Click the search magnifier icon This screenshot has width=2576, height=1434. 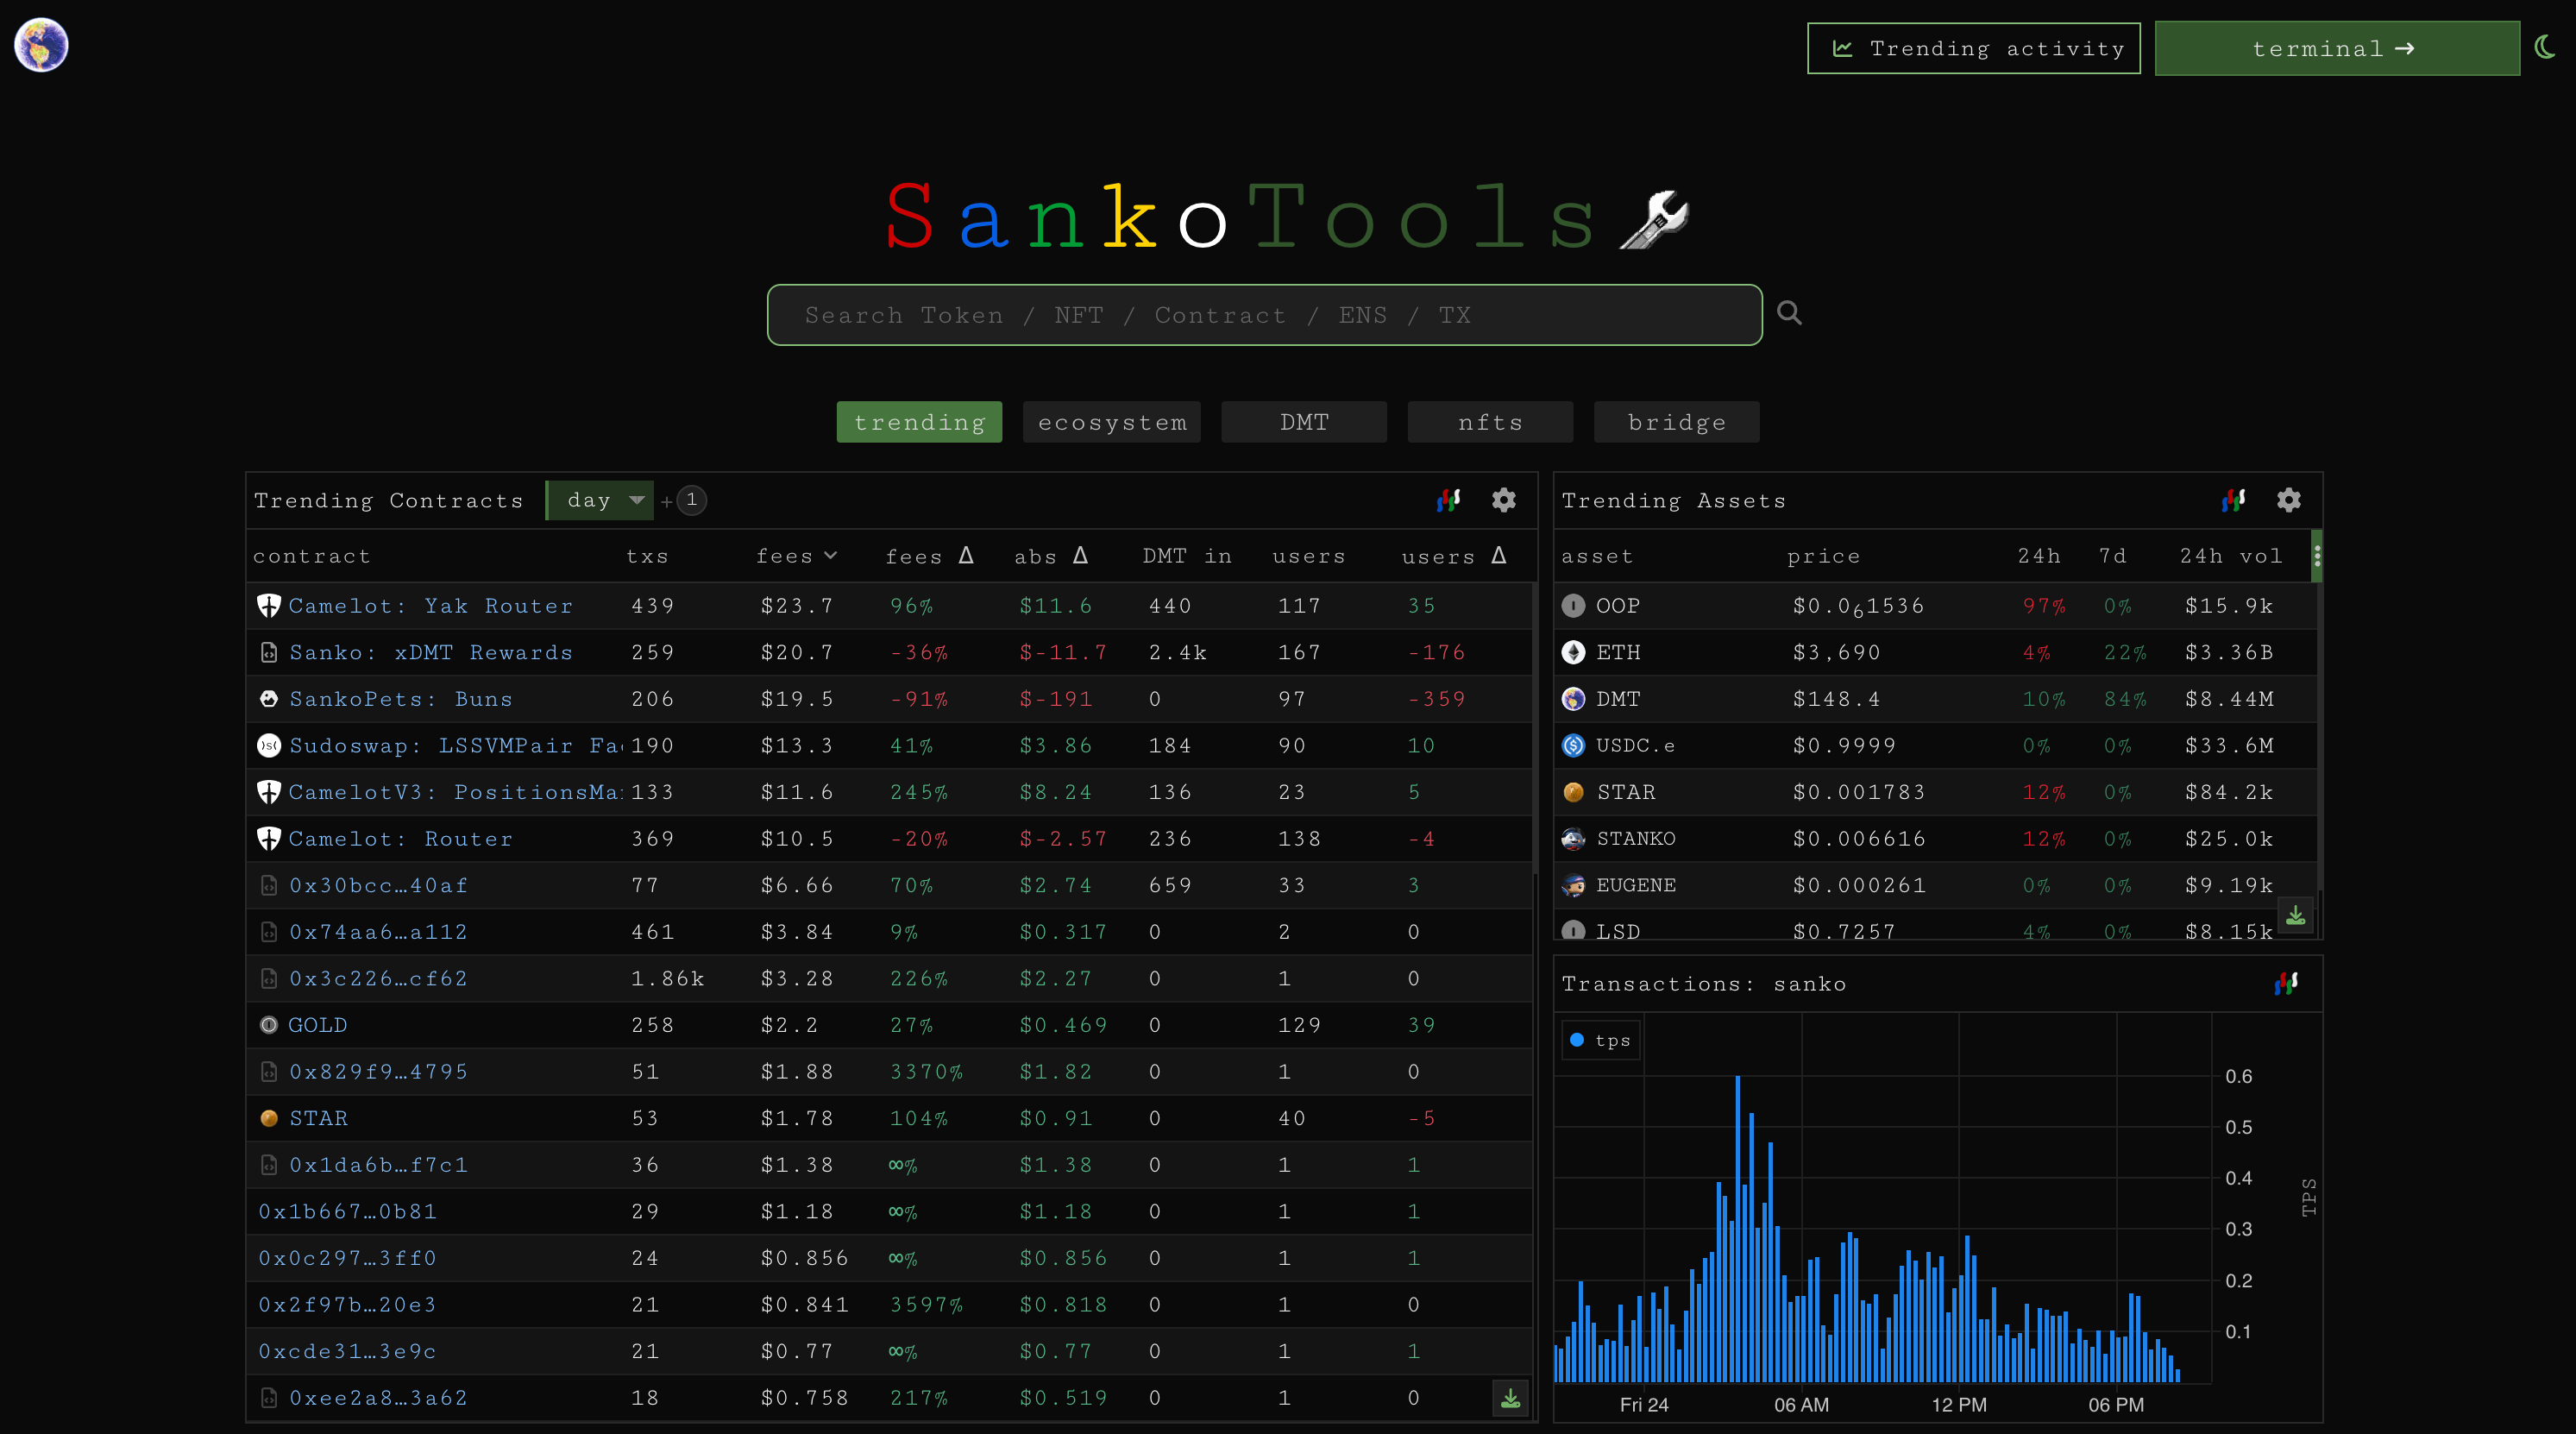[1789, 313]
